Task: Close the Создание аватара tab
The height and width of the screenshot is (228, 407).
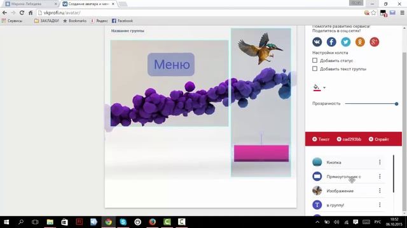Action: tap(113, 4)
